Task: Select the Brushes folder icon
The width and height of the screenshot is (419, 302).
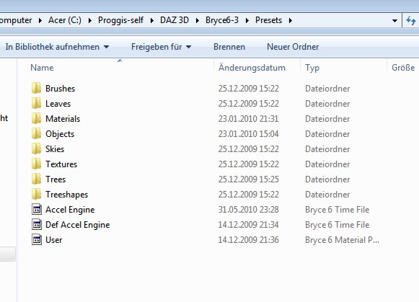Action: (x=36, y=88)
